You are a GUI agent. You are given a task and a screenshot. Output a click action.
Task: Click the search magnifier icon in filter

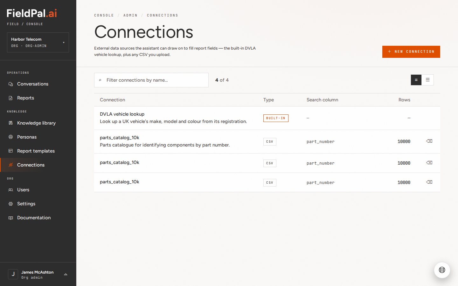click(100, 80)
